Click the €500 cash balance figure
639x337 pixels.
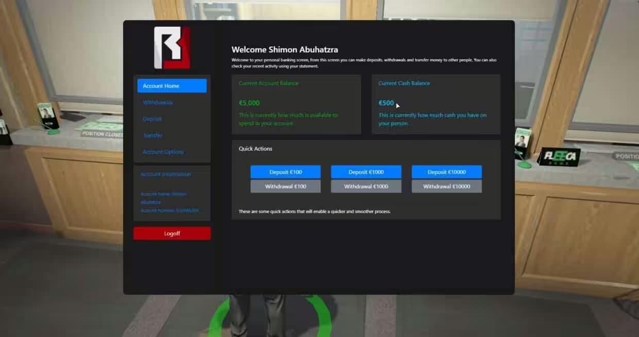point(385,102)
